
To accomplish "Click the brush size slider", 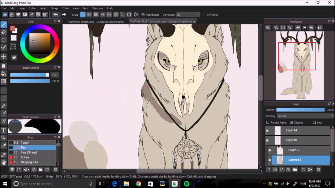I will coord(30,75).
